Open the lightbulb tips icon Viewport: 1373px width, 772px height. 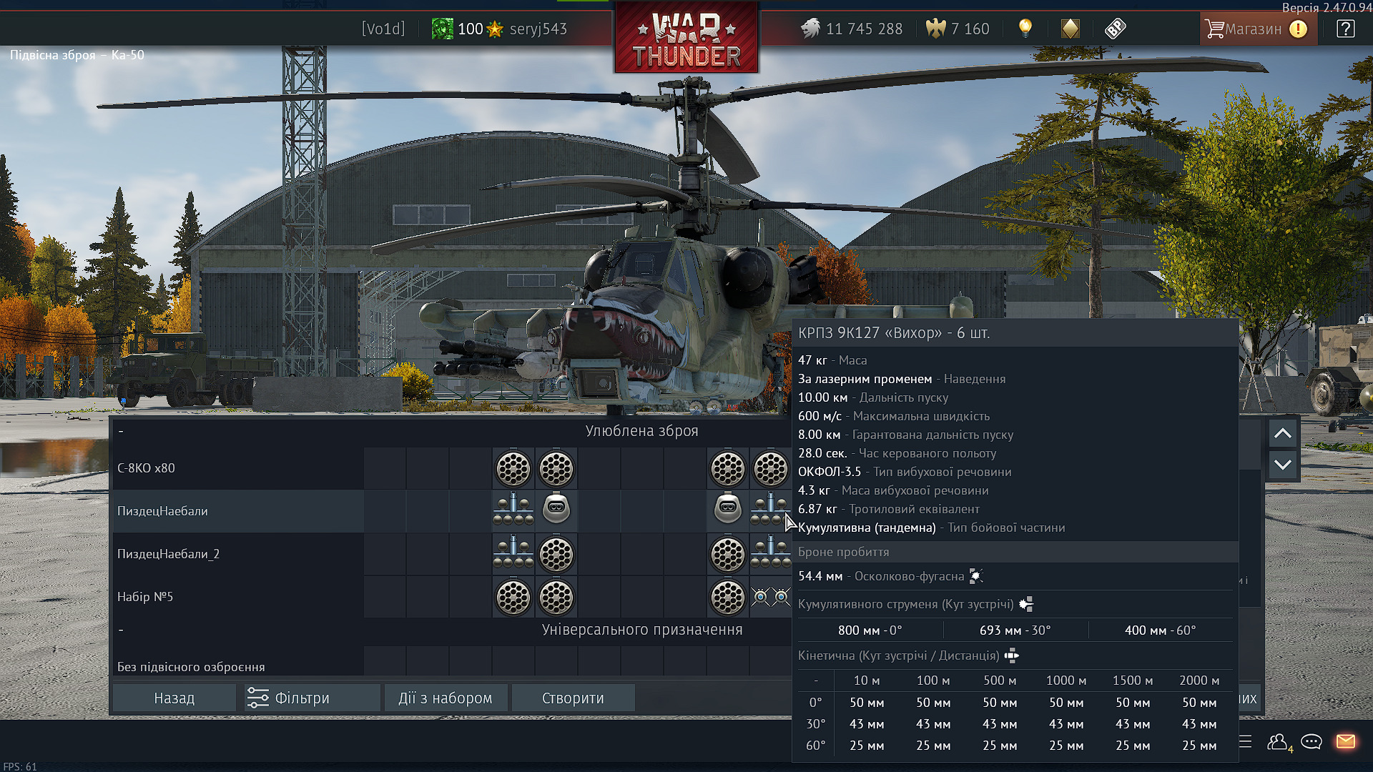1025,29
